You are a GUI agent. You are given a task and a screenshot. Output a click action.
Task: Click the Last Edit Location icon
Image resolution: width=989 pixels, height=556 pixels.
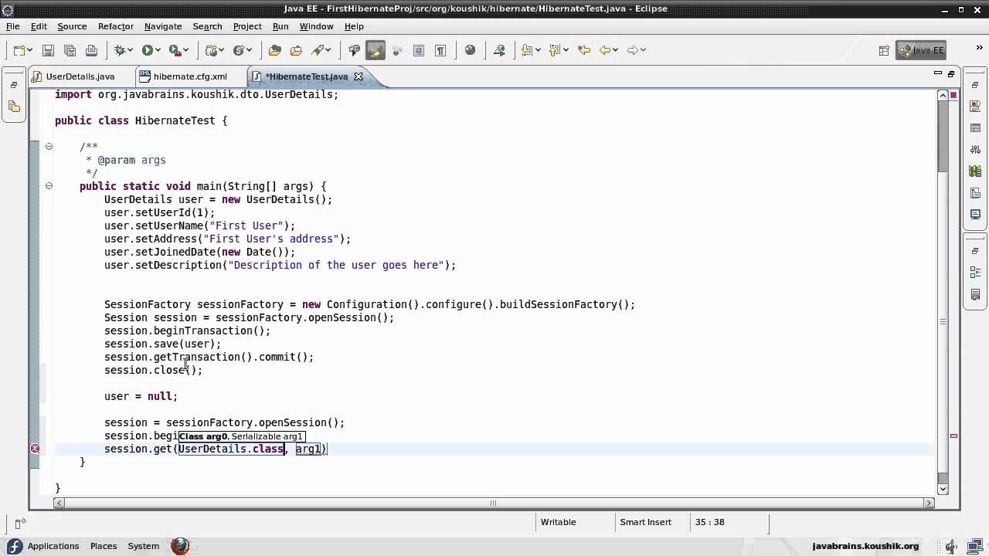(x=583, y=50)
